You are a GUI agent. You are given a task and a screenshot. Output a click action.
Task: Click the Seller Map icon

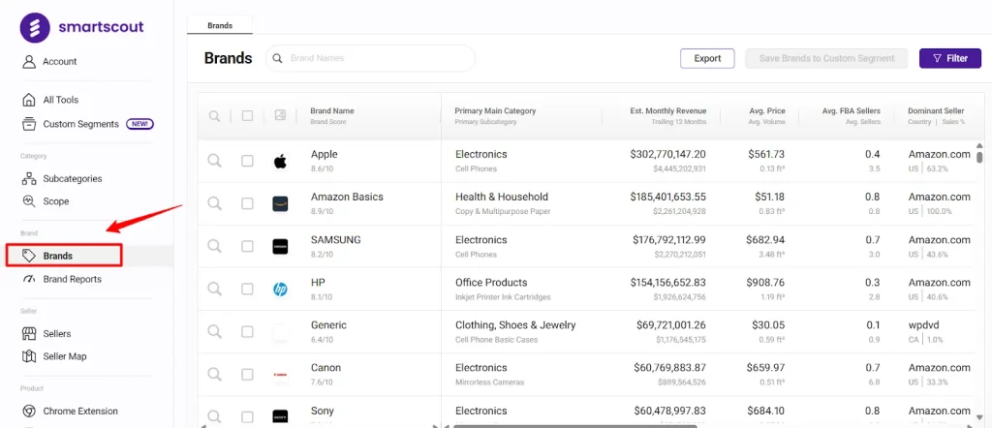point(28,356)
